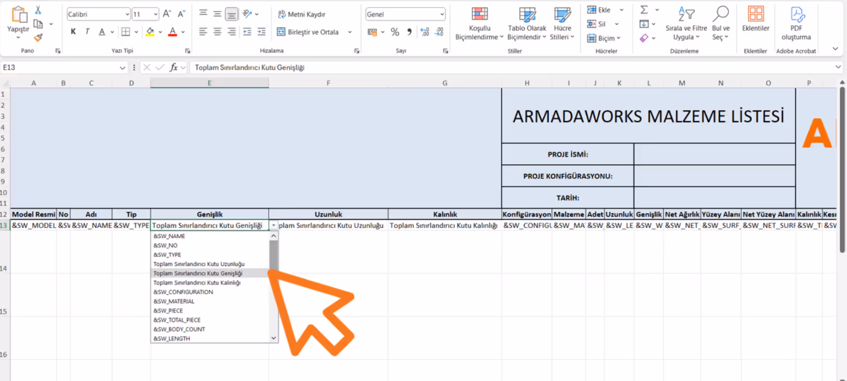The width and height of the screenshot is (847, 381).
Task: Click the accounting currency format icon
Action: [373, 32]
